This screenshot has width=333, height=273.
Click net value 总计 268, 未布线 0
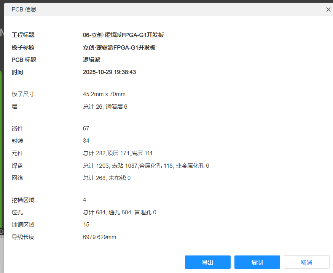[x=107, y=178]
